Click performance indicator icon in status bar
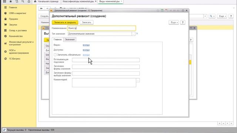This screenshot has width=237, height=133. click(x=4, y=130)
